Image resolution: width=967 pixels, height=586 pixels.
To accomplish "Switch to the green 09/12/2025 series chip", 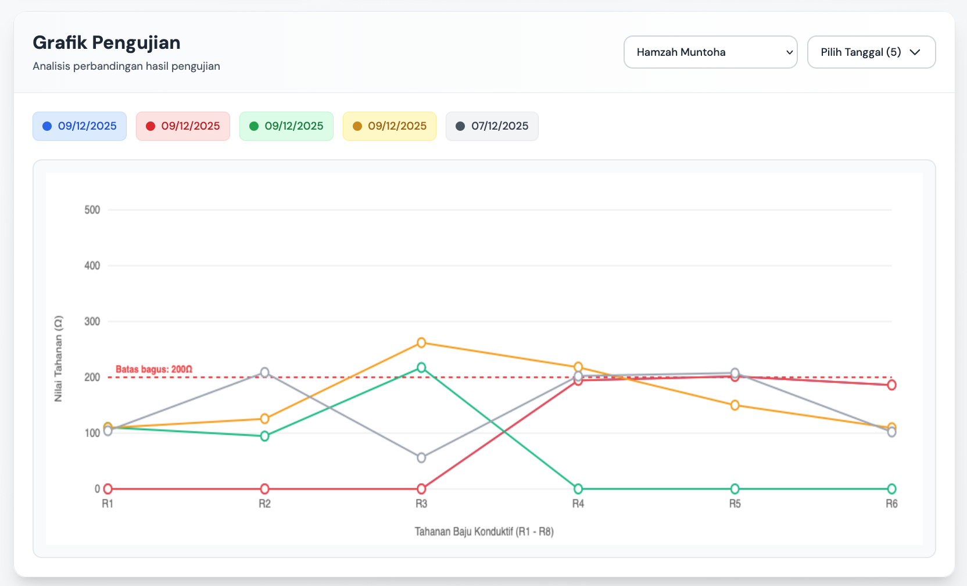I will point(286,126).
